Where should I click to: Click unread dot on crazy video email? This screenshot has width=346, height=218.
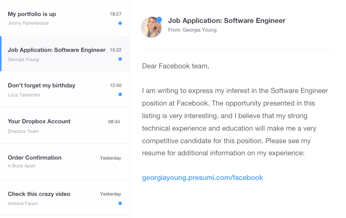click(x=120, y=203)
